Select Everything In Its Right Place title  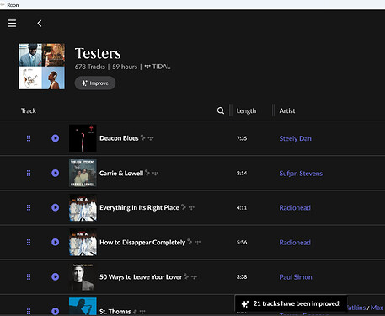(139, 207)
